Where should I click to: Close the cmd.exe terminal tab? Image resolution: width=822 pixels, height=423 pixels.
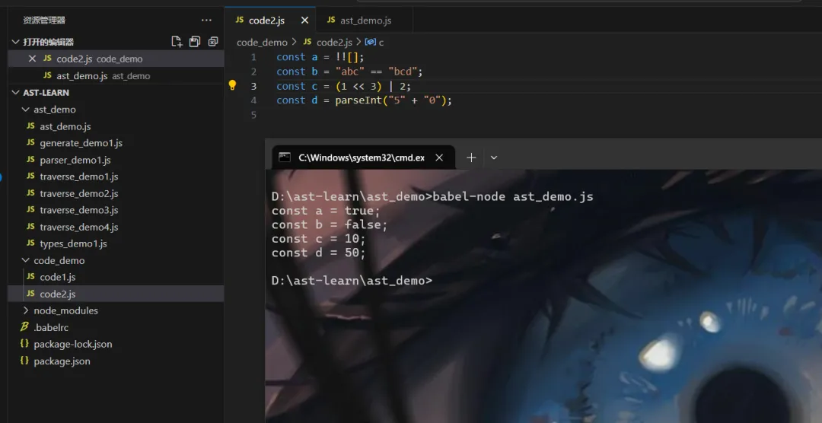pos(439,157)
